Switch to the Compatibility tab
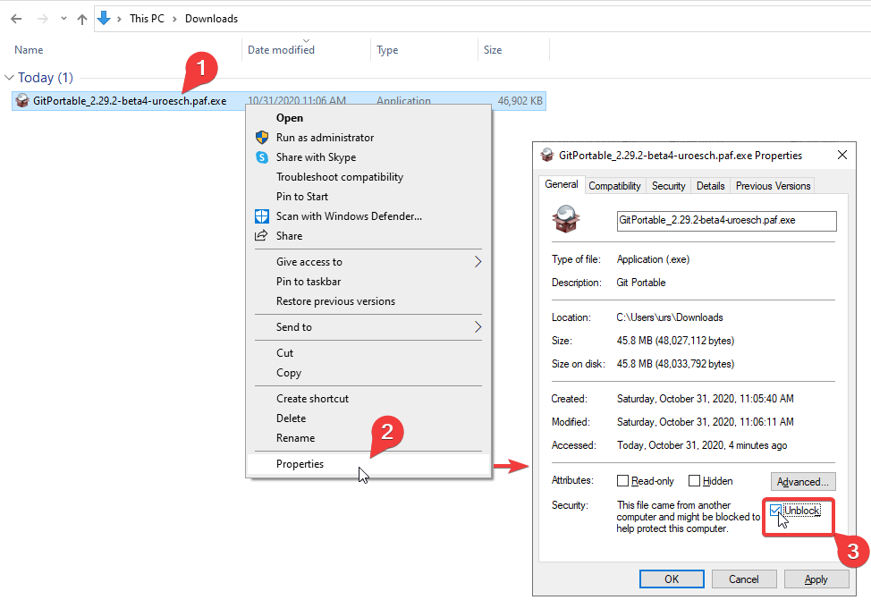 coord(614,186)
